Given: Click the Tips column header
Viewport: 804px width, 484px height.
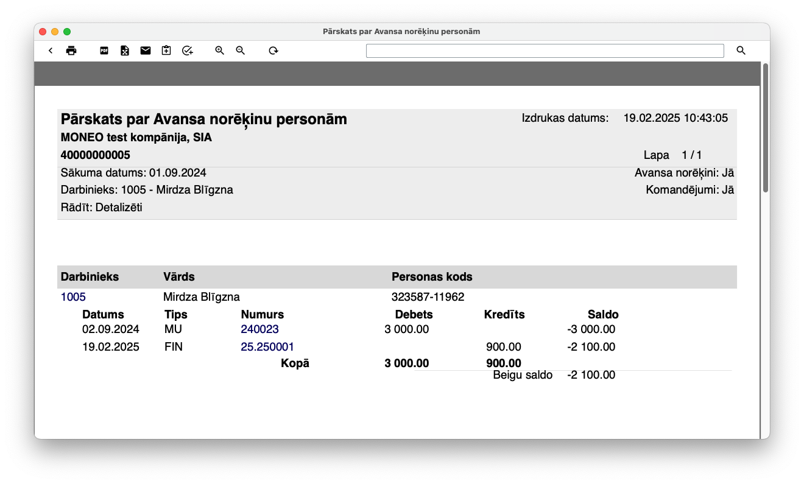Looking at the screenshot, I should 176,315.
